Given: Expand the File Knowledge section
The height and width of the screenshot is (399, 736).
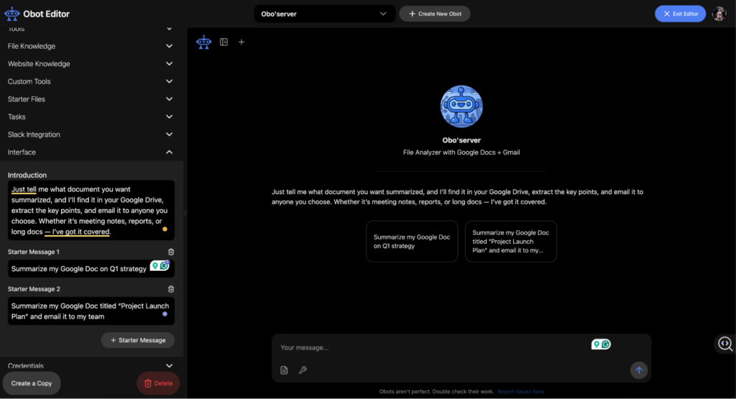Looking at the screenshot, I should click(91, 46).
